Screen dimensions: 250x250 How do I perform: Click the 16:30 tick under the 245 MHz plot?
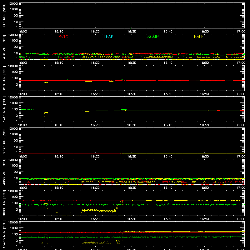point(132,32)
